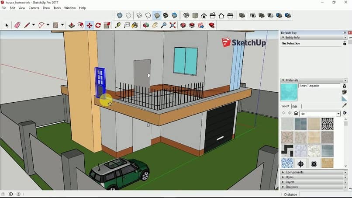Activate the Offset tool

(x=80, y=25)
